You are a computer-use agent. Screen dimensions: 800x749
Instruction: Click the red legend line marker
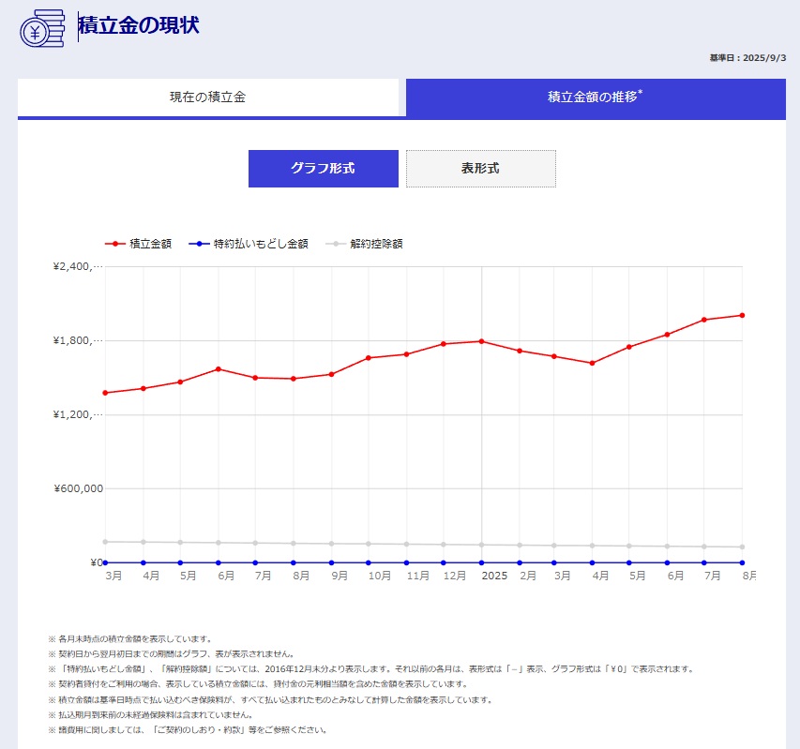coord(114,244)
